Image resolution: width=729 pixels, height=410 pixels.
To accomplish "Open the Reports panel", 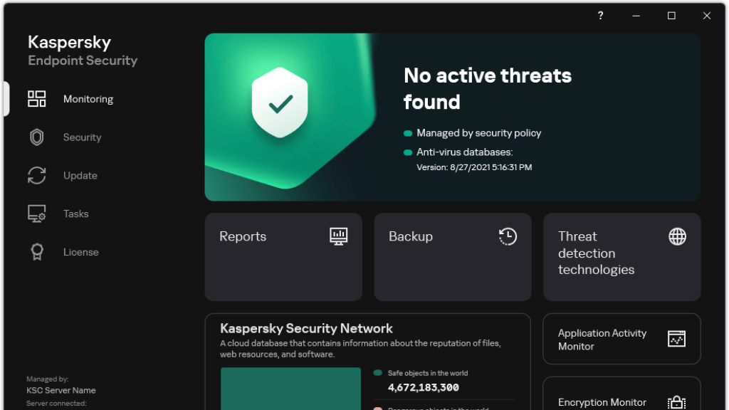I will [283, 257].
